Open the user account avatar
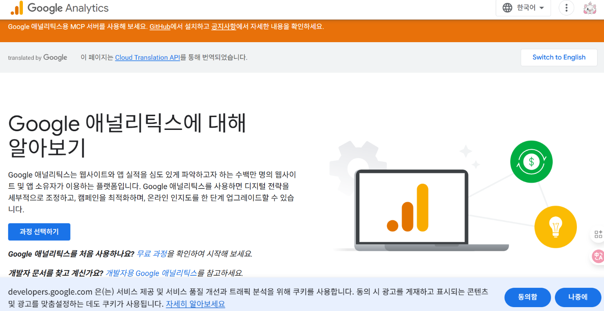 pos(590,8)
